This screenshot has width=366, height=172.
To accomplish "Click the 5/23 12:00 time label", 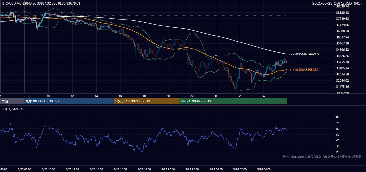I will (72, 169).
